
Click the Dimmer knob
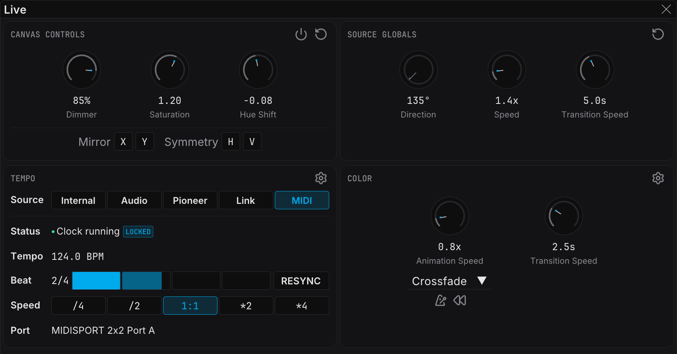coord(82,70)
